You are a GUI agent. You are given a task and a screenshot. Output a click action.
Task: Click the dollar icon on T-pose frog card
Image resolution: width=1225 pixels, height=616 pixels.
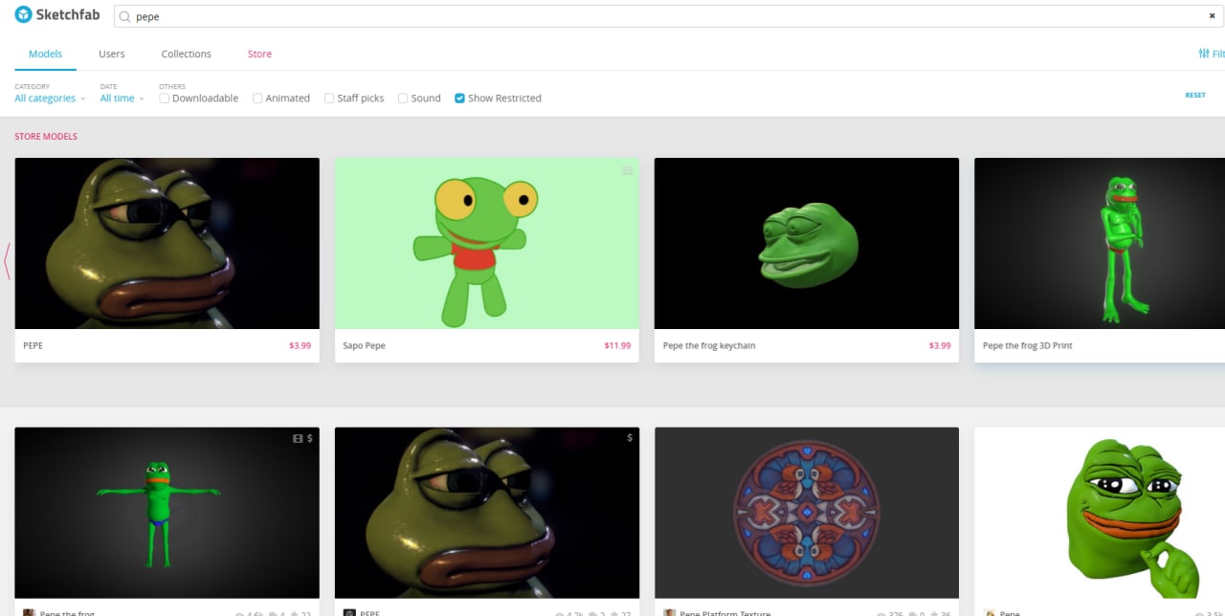tap(310, 438)
